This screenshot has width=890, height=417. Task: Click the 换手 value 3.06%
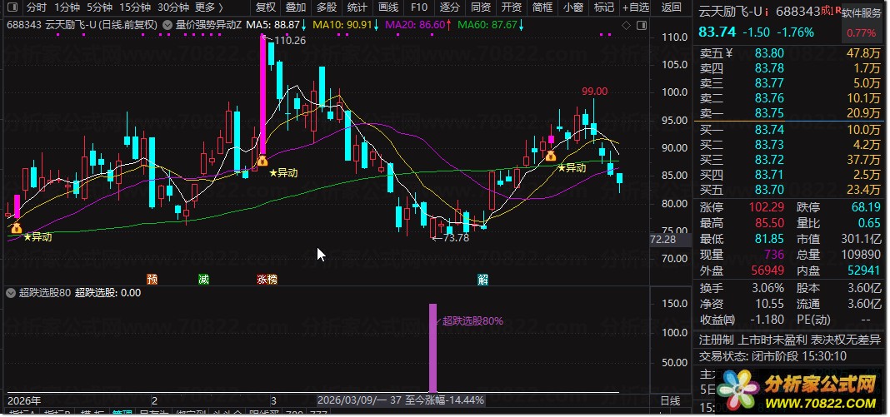(767, 288)
